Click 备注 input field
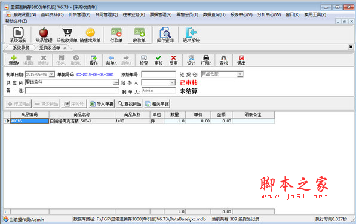This screenshot has width=356, height=224. (72, 91)
